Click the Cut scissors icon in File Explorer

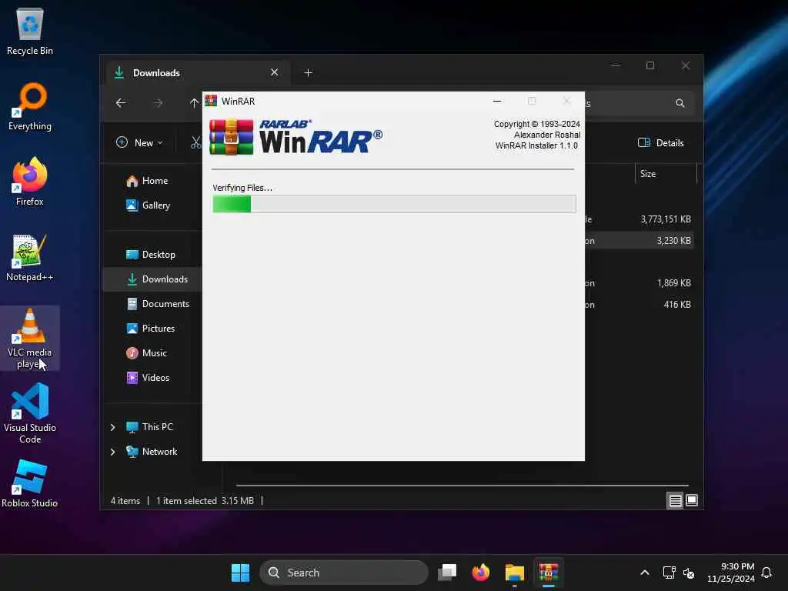pos(195,142)
